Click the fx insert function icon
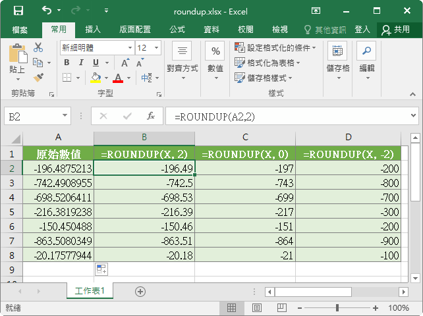This screenshot has height=316, width=423. click(150, 117)
